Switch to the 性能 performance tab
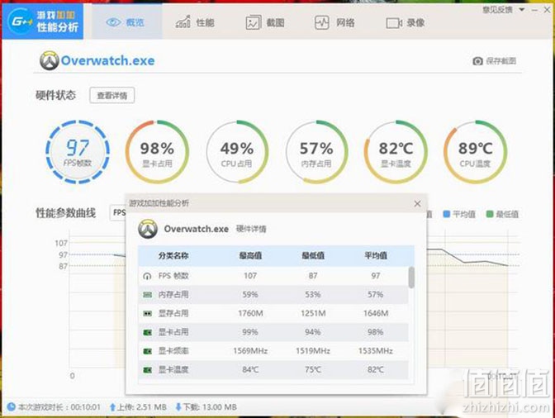Image resolution: width=555 pixels, height=418 pixels. coord(195,23)
